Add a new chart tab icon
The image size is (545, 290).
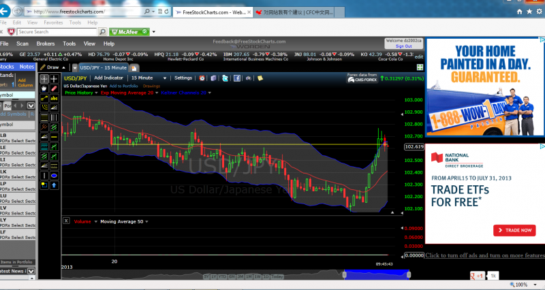(134, 68)
